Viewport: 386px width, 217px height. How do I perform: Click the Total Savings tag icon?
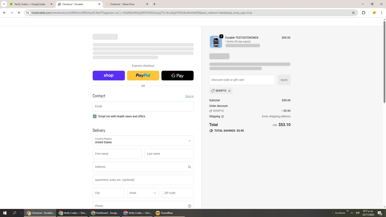click(x=211, y=131)
